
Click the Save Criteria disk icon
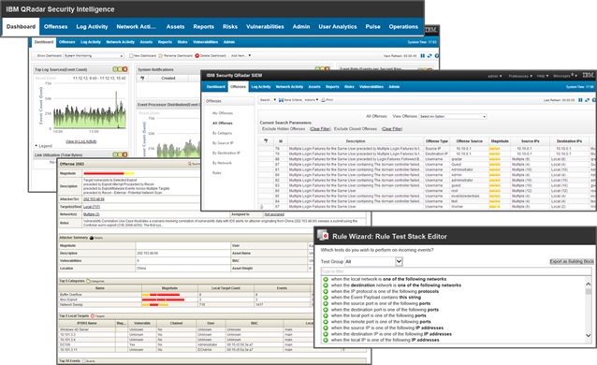pos(281,100)
